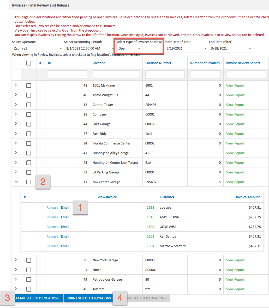Check the MG Center Garage checkbox
The image size is (269, 308).
tap(29, 182)
